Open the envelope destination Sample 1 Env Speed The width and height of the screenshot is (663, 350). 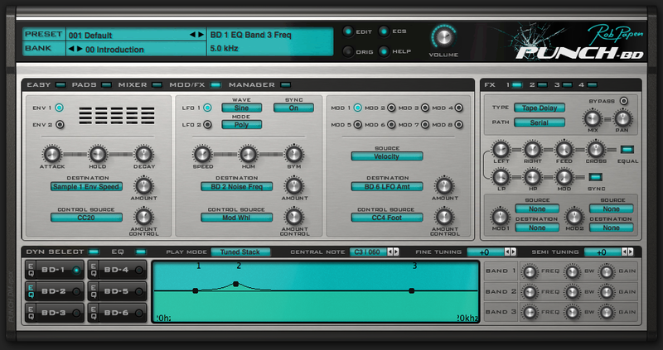click(x=87, y=186)
